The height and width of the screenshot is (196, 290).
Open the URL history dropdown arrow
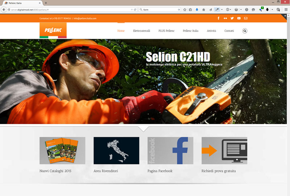pyautogui.click(x=132, y=10)
